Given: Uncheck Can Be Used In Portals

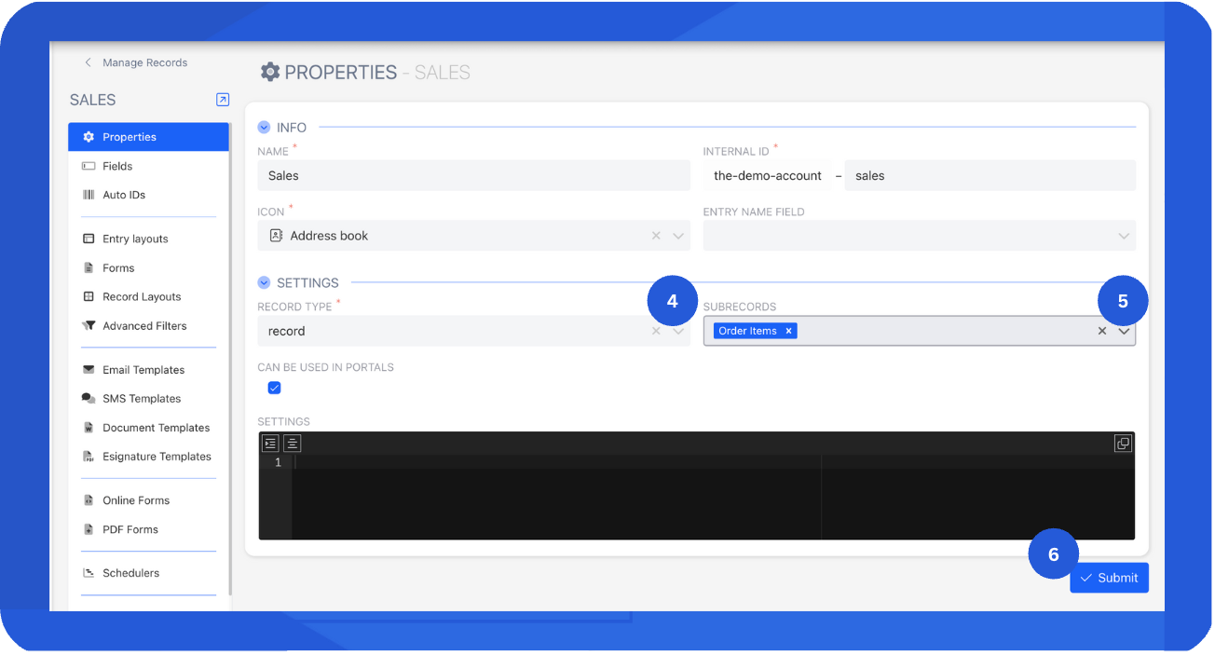Looking at the screenshot, I should pos(274,388).
